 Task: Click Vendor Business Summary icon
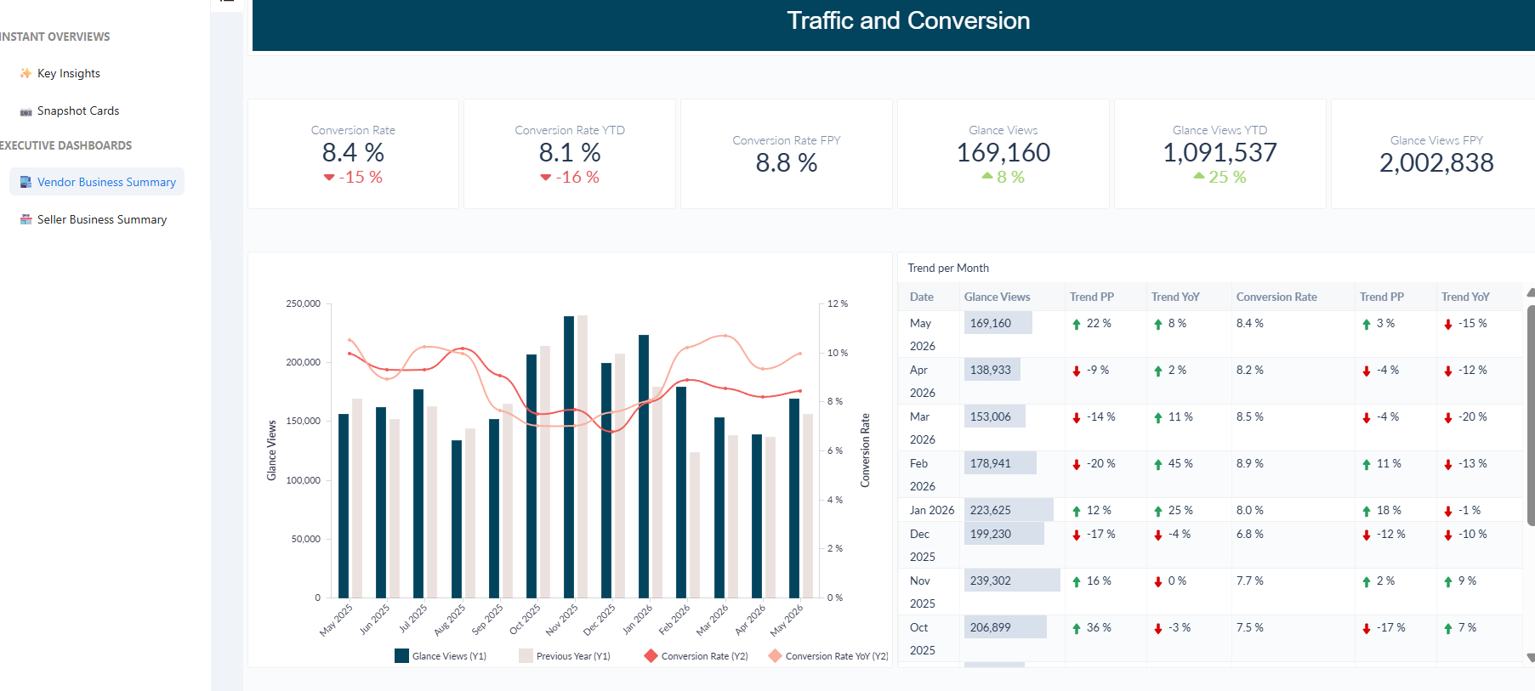point(26,182)
